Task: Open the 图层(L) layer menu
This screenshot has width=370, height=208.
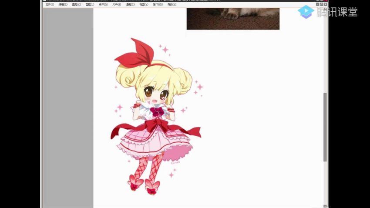Action: tap(90, 4)
